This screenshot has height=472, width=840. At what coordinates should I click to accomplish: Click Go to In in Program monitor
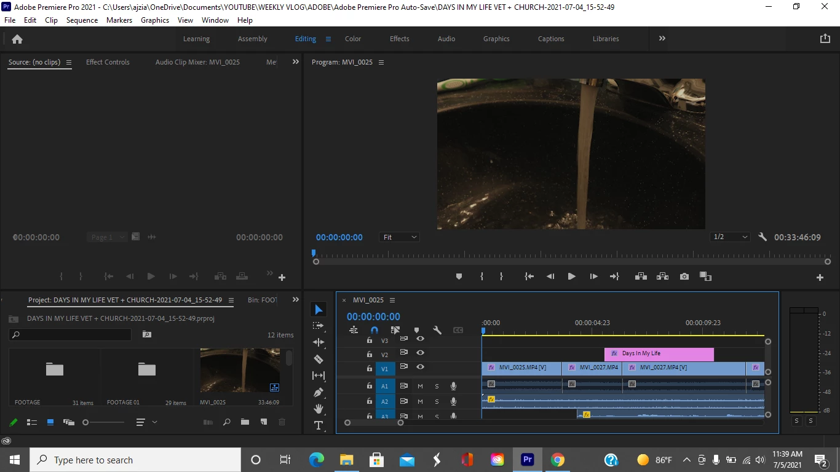click(x=529, y=277)
